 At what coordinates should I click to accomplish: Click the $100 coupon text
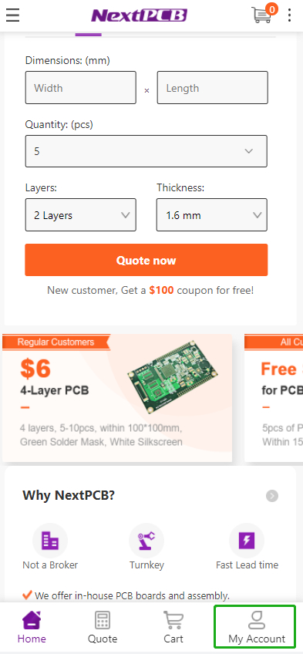161,290
